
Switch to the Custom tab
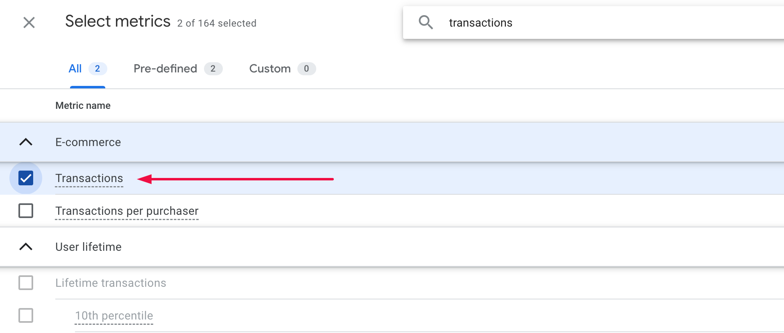tap(270, 68)
